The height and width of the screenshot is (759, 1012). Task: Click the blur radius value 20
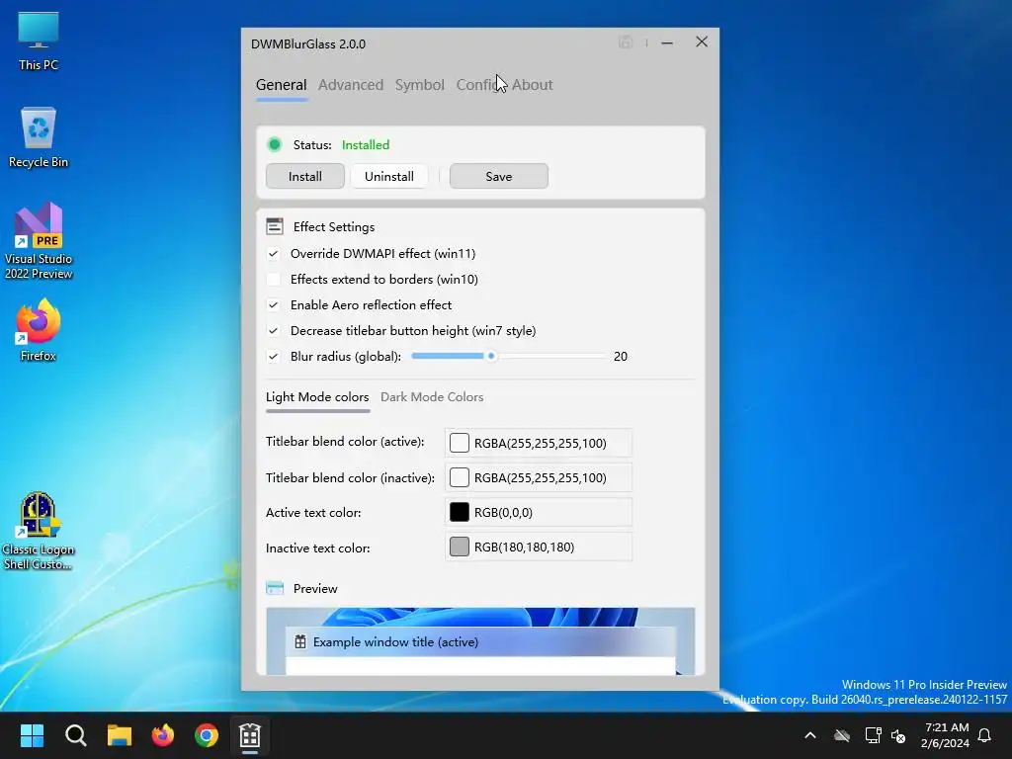(x=621, y=356)
